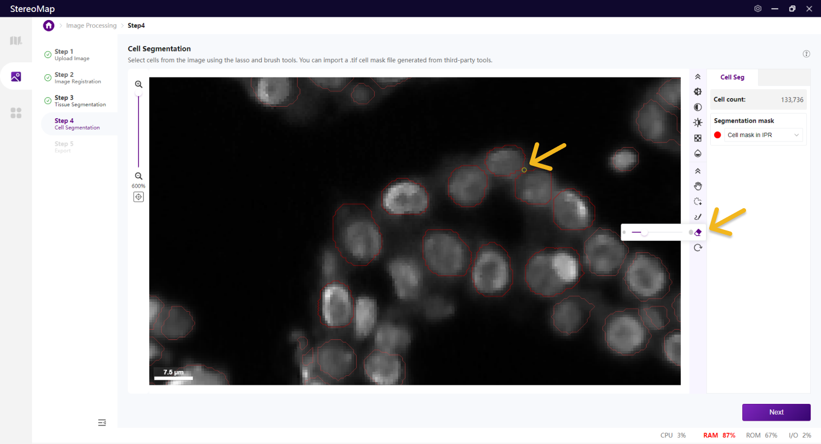This screenshot has height=444, width=821.
Task: Click the red segmentation mask color swatch
Action: coord(717,135)
